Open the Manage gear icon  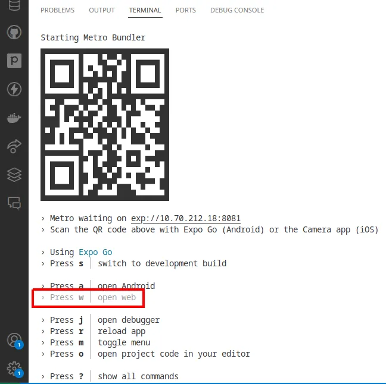(15, 369)
